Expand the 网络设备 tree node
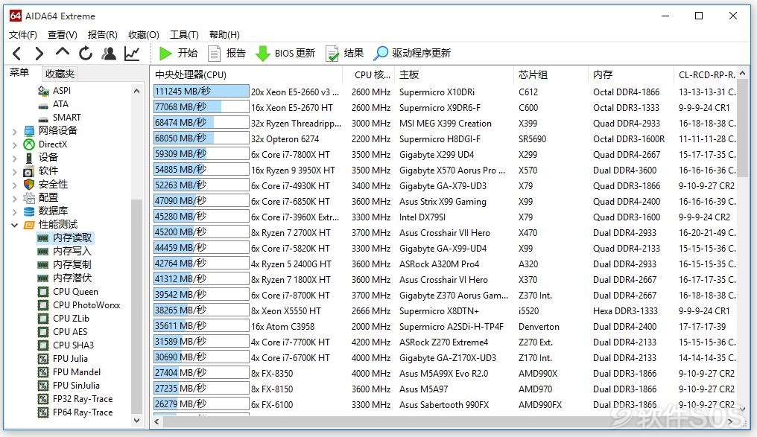This screenshot has width=757, height=437. 14,131
